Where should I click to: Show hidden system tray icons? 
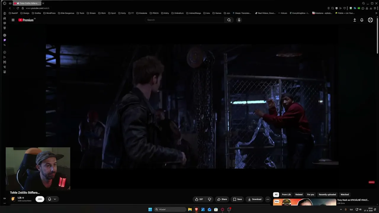[x=341, y=209]
